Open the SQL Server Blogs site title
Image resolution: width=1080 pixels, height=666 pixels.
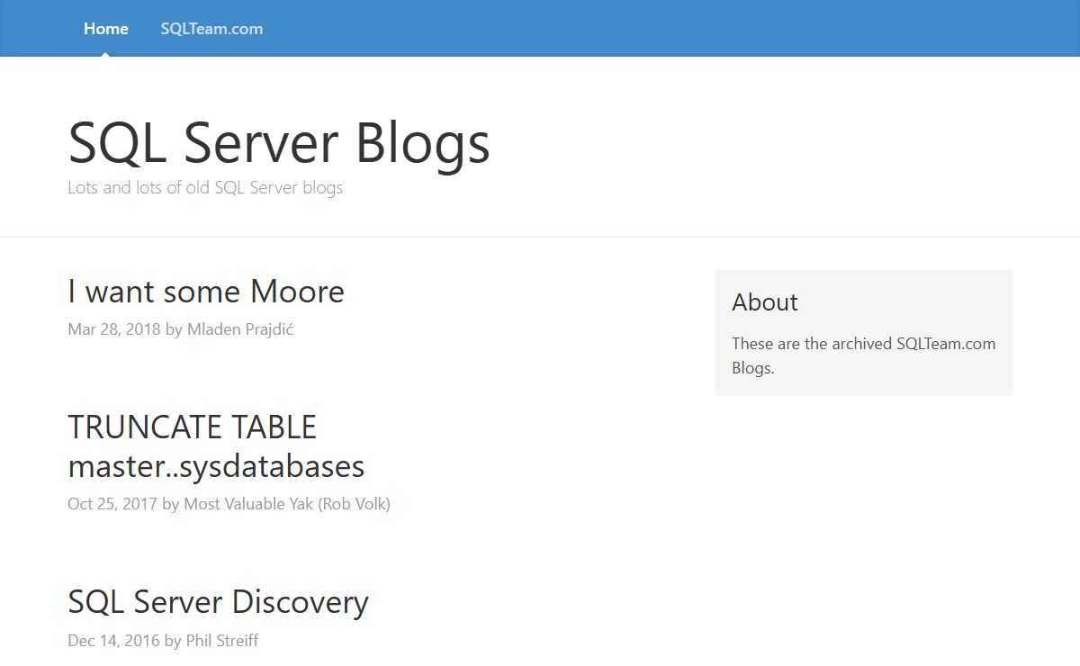coord(279,142)
